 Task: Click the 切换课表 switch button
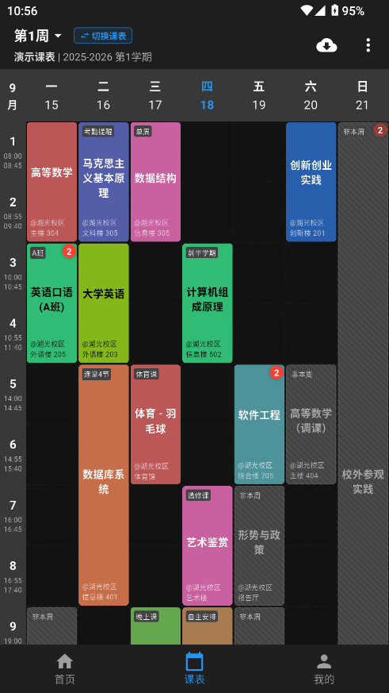pos(103,36)
